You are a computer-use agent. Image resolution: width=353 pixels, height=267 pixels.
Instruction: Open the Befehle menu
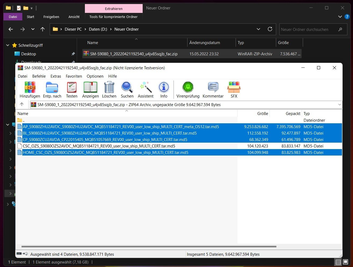[39, 76]
